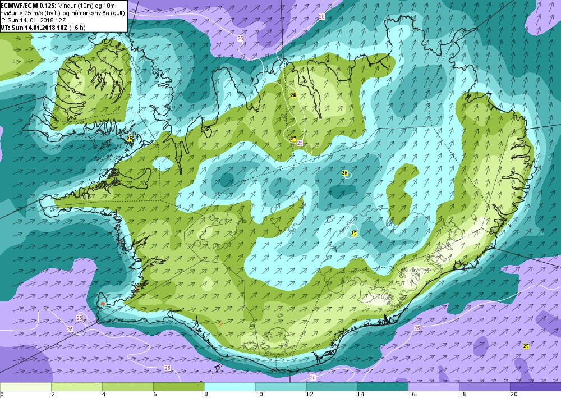Click the legend scale number 12
The image size is (561, 398).
(310, 395)
